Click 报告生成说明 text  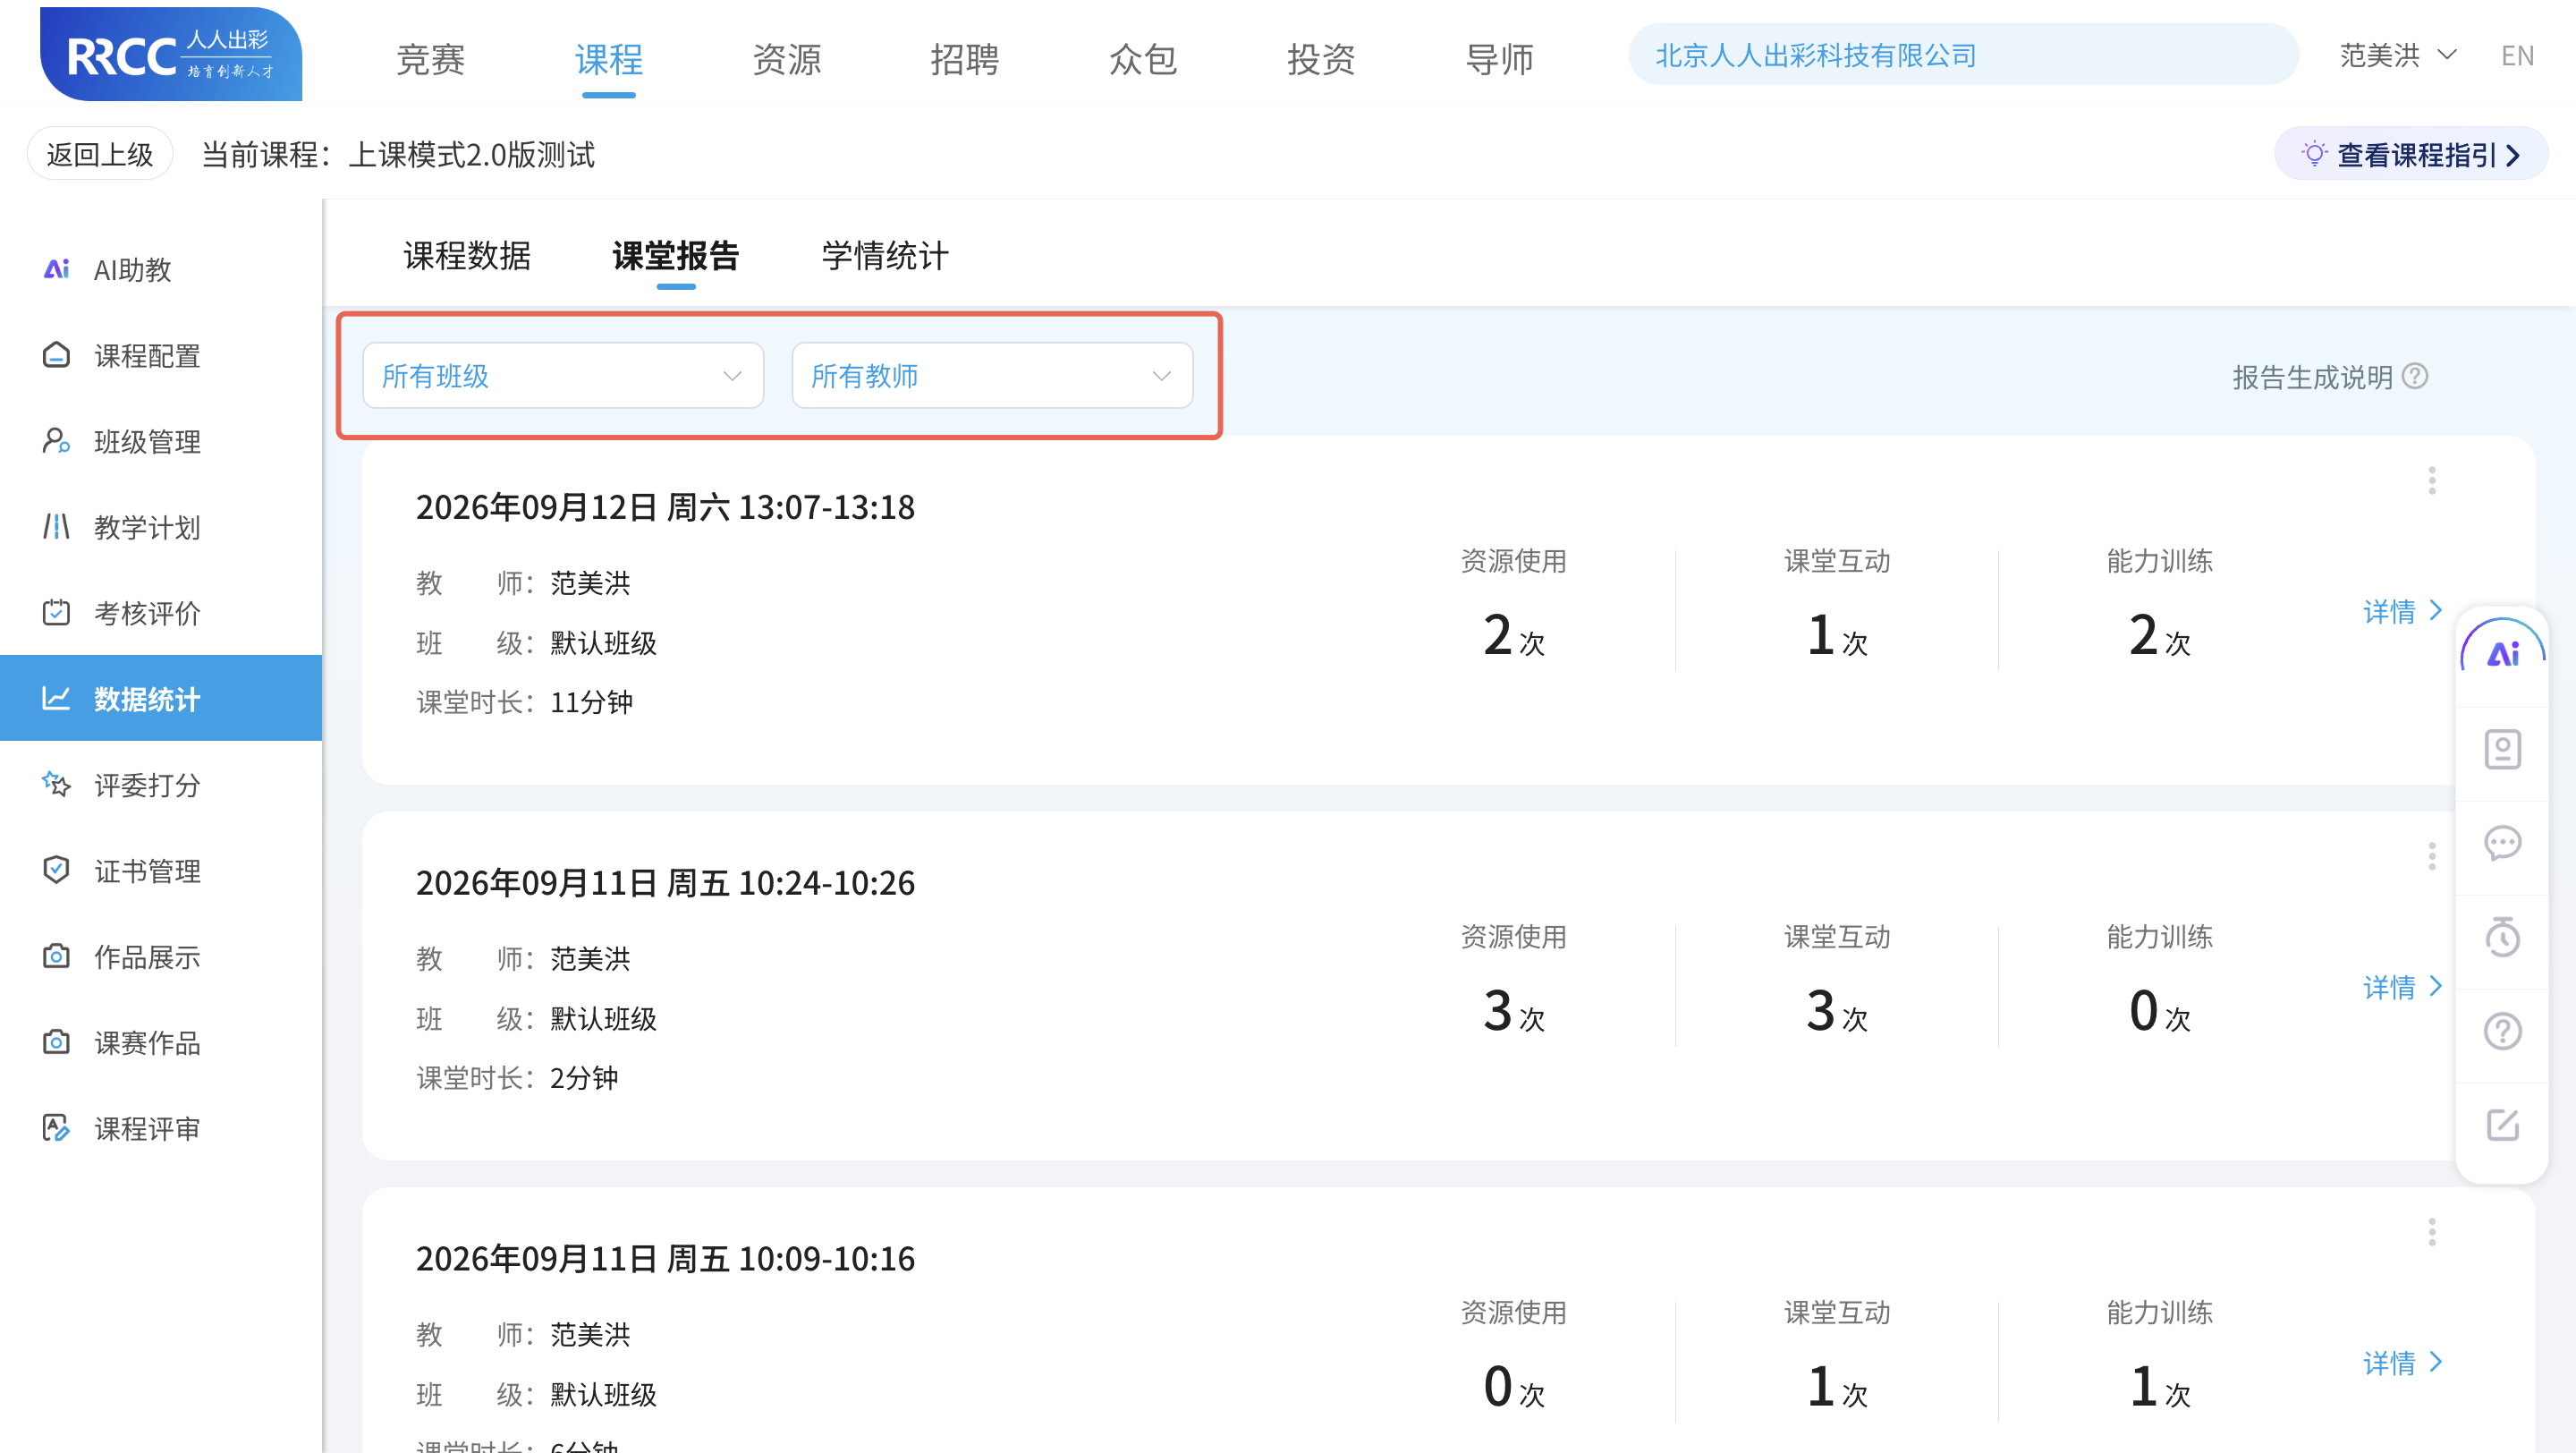(2312, 377)
